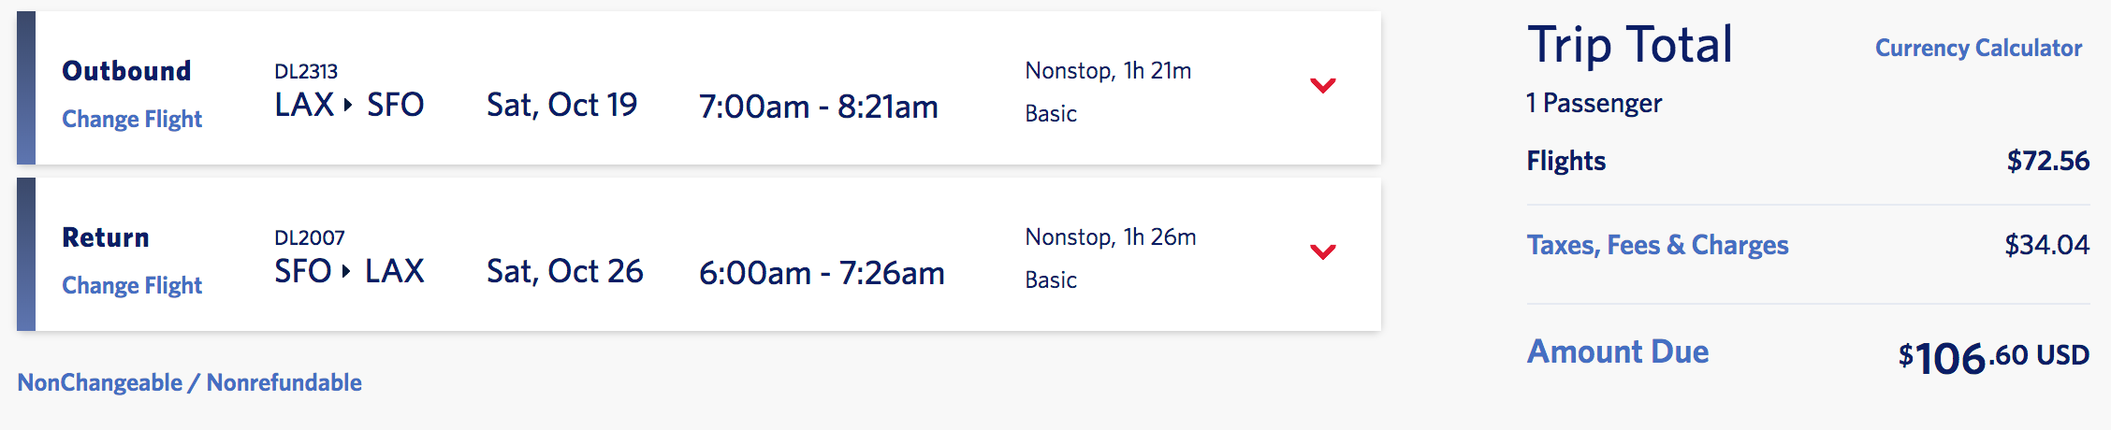
Task: Expand the Outbound flight details chevron
Action: pos(1322,86)
